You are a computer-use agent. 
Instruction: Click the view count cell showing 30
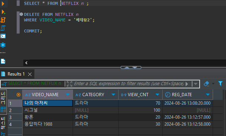pyautogui.click(x=140, y=124)
